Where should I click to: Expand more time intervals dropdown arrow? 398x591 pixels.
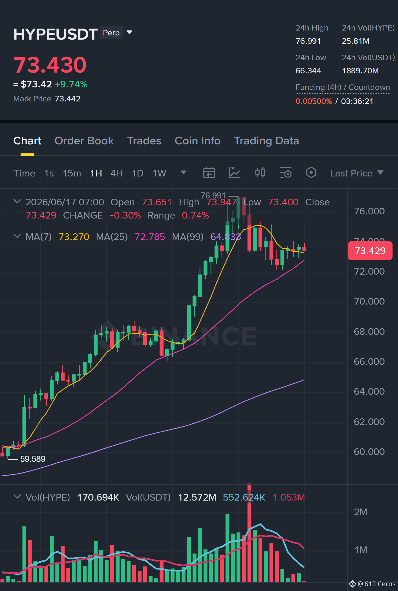[x=184, y=173]
